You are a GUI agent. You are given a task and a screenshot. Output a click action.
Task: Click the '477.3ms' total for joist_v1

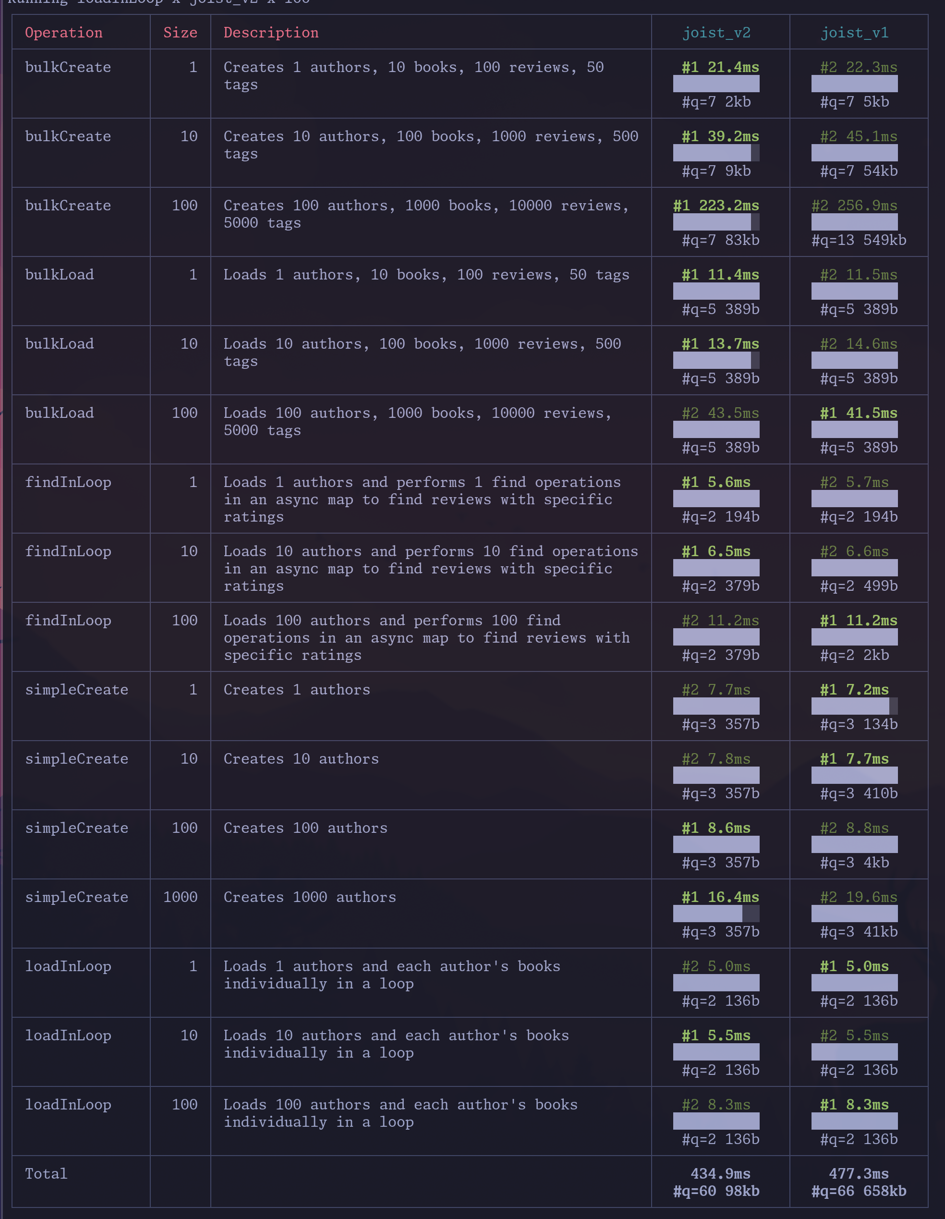pyautogui.click(x=859, y=1173)
